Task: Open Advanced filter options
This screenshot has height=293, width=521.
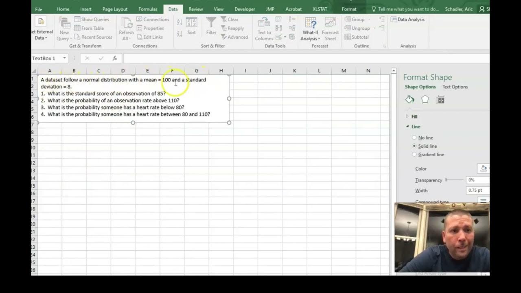Action: (x=234, y=37)
